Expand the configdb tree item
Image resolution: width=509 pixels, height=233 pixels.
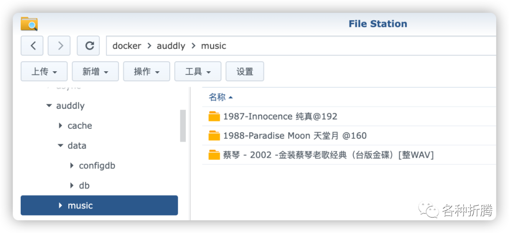tap(72, 166)
